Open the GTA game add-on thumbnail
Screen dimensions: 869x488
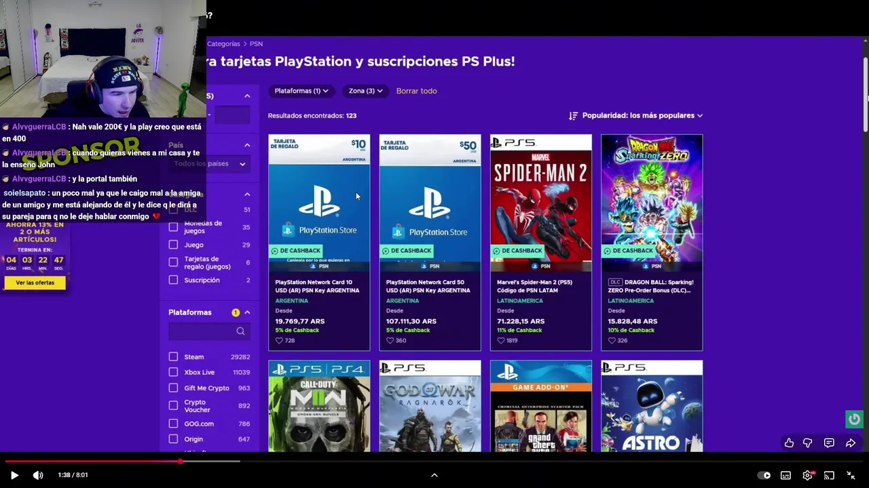click(x=541, y=406)
